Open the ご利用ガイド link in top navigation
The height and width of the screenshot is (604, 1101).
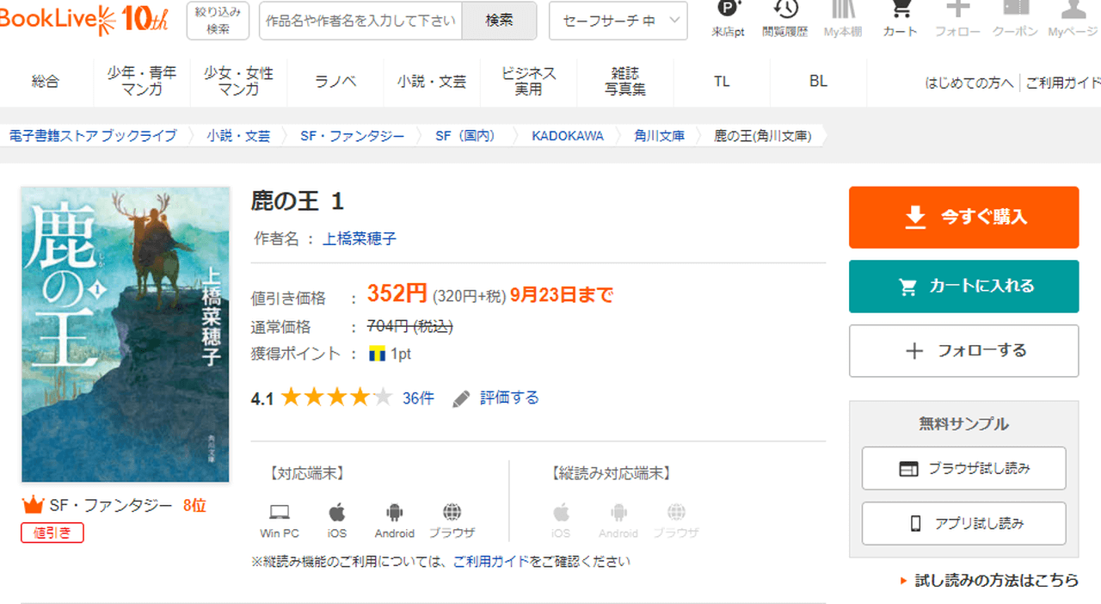coord(1063,83)
